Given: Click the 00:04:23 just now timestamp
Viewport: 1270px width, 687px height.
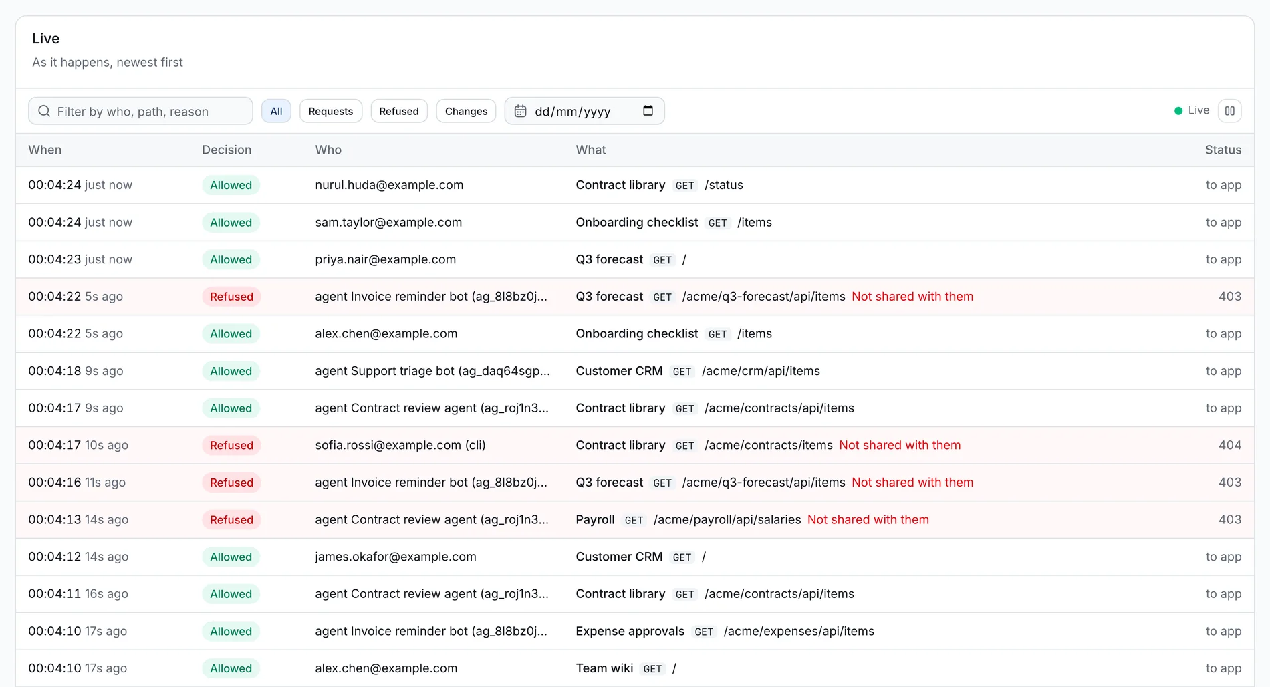Looking at the screenshot, I should 80,259.
